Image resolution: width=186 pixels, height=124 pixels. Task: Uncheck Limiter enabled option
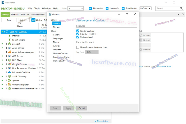78,31
